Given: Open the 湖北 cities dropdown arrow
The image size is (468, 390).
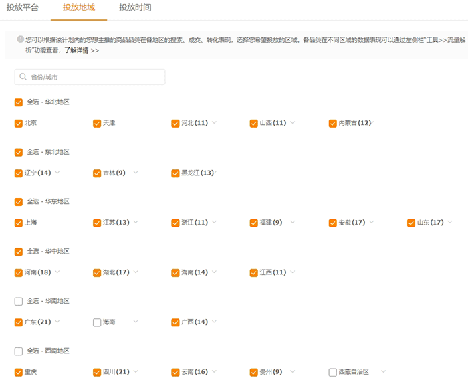Looking at the screenshot, I should click(136, 272).
